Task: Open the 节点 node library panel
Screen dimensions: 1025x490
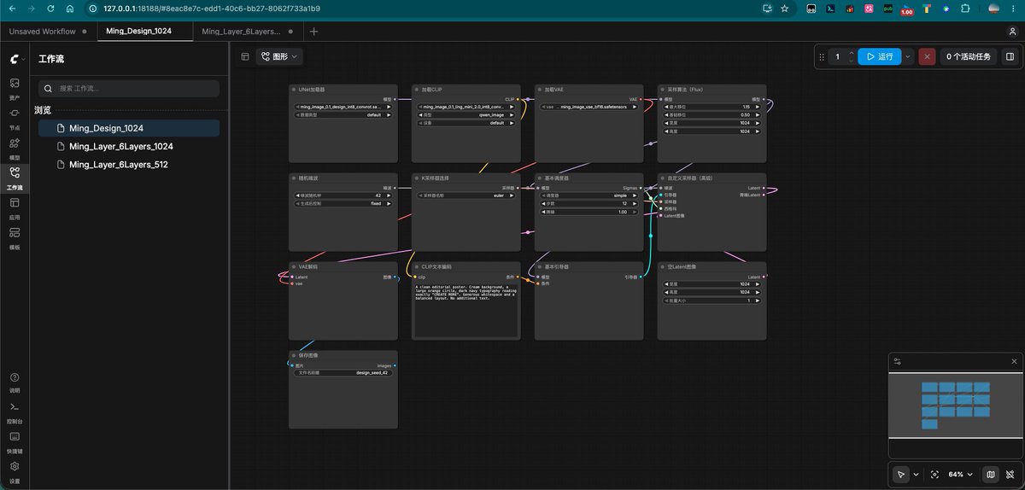Action: point(15,116)
